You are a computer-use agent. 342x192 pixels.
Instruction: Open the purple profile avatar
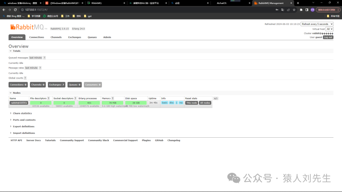tap(313, 10)
